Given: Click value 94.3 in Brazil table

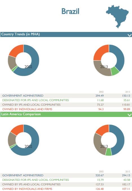Looking at the screenshot, I should 101,109.
